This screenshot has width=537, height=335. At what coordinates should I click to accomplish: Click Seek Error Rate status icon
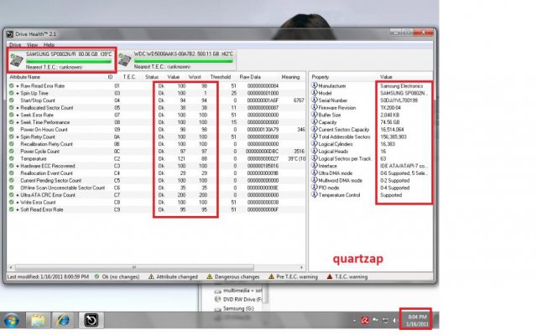(12, 115)
